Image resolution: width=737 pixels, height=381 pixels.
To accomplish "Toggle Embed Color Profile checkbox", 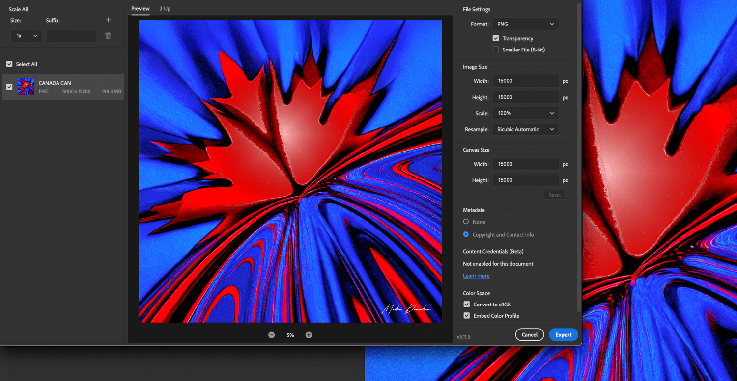I will [467, 316].
